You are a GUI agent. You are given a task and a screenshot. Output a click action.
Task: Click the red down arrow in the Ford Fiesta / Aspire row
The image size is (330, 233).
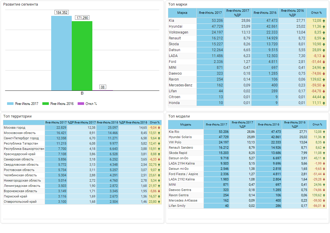point(324,174)
